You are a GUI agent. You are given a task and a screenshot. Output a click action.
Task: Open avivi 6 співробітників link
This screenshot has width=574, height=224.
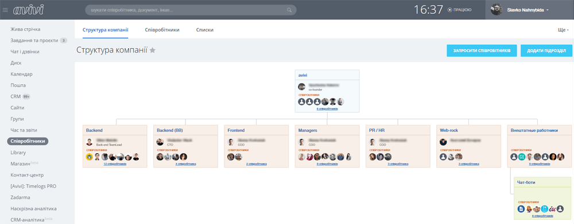(327, 108)
